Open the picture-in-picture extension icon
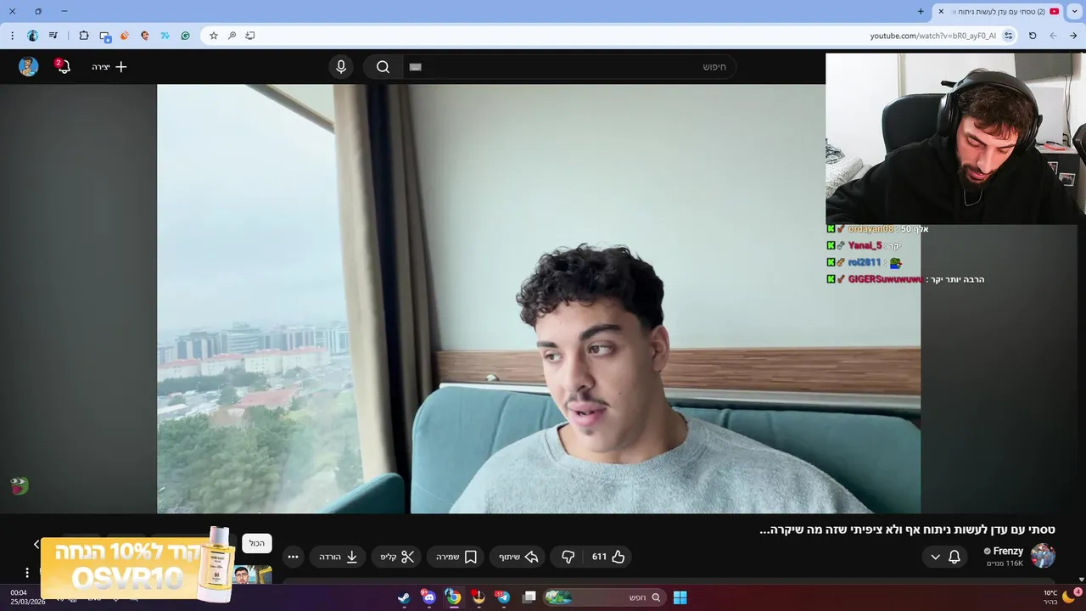The image size is (1086, 611). 105,36
